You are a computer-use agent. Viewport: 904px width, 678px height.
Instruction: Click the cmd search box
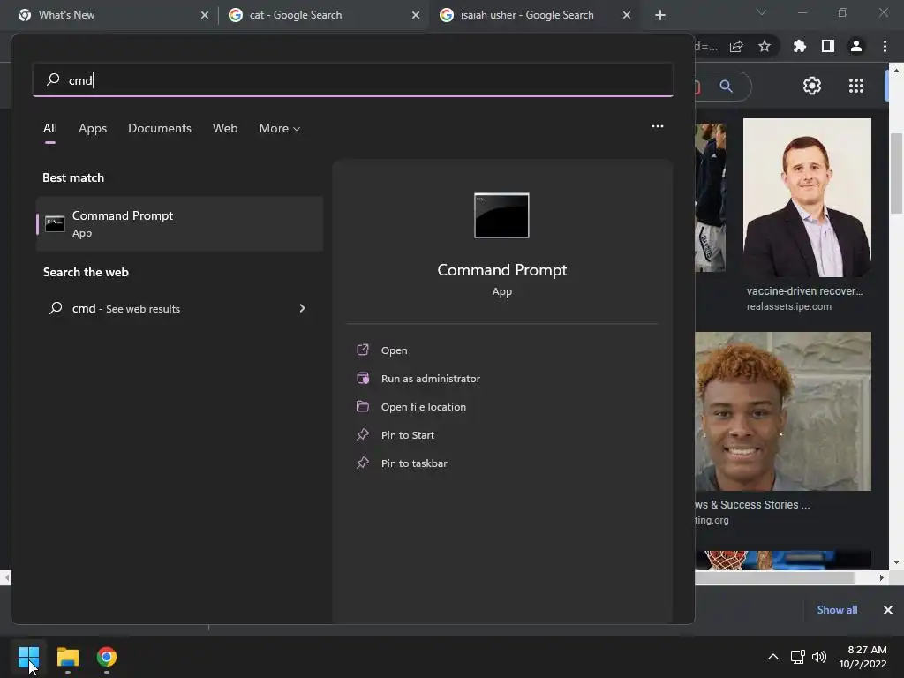tap(353, 79)
